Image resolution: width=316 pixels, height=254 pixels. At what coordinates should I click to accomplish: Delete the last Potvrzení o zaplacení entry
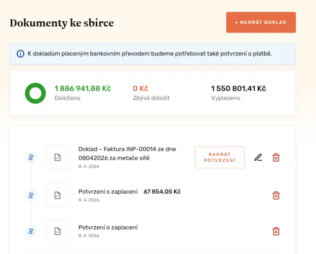[276, 231]
